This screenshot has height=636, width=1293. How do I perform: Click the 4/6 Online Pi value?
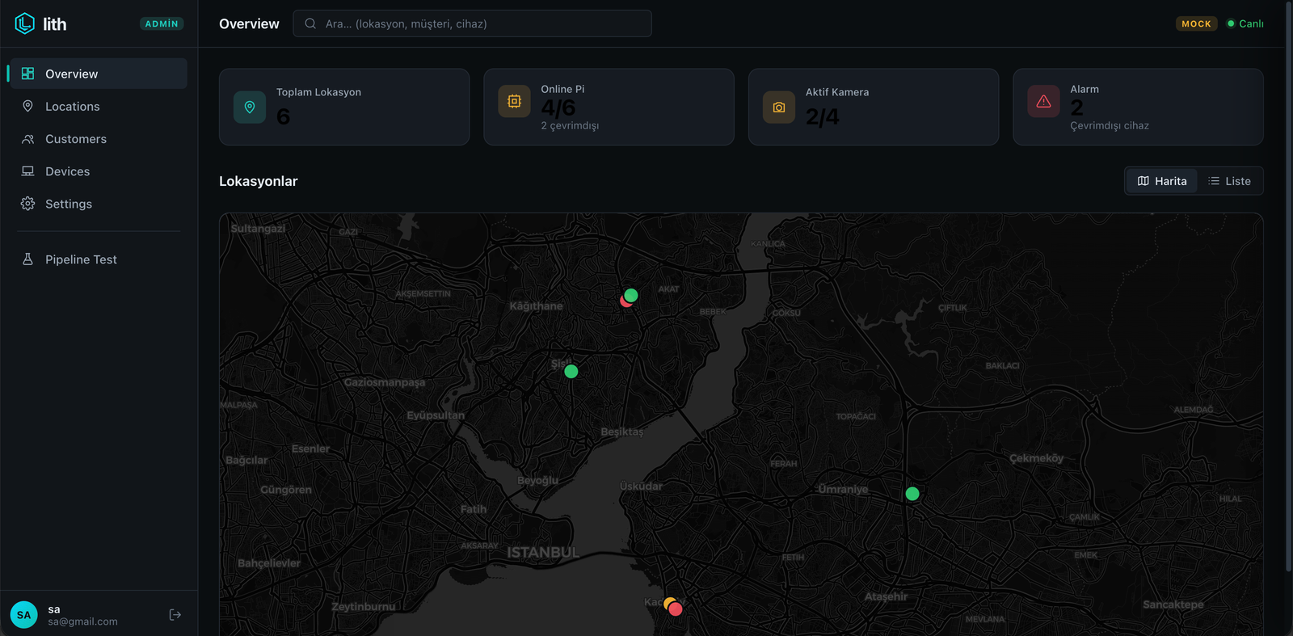558,107
